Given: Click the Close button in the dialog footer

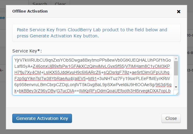Looking at the screenshot, I should coord(171,118).
